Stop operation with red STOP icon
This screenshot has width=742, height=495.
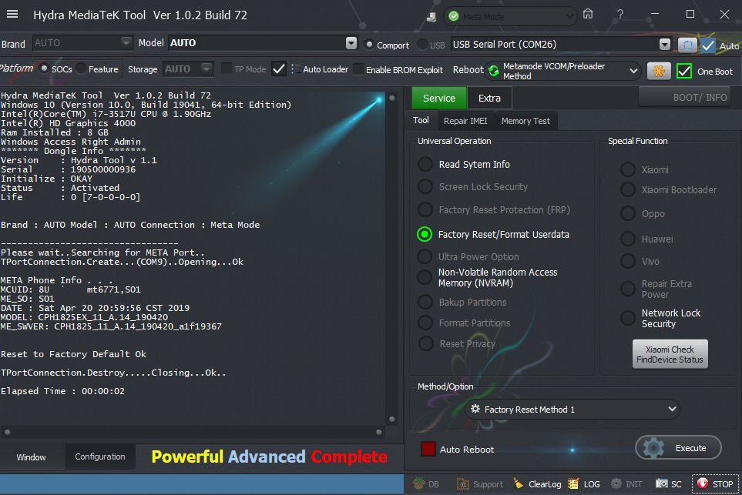(703, 483)
